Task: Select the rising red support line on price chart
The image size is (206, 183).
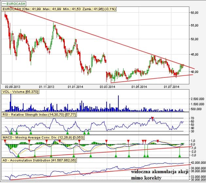Action: coord(150,79)
